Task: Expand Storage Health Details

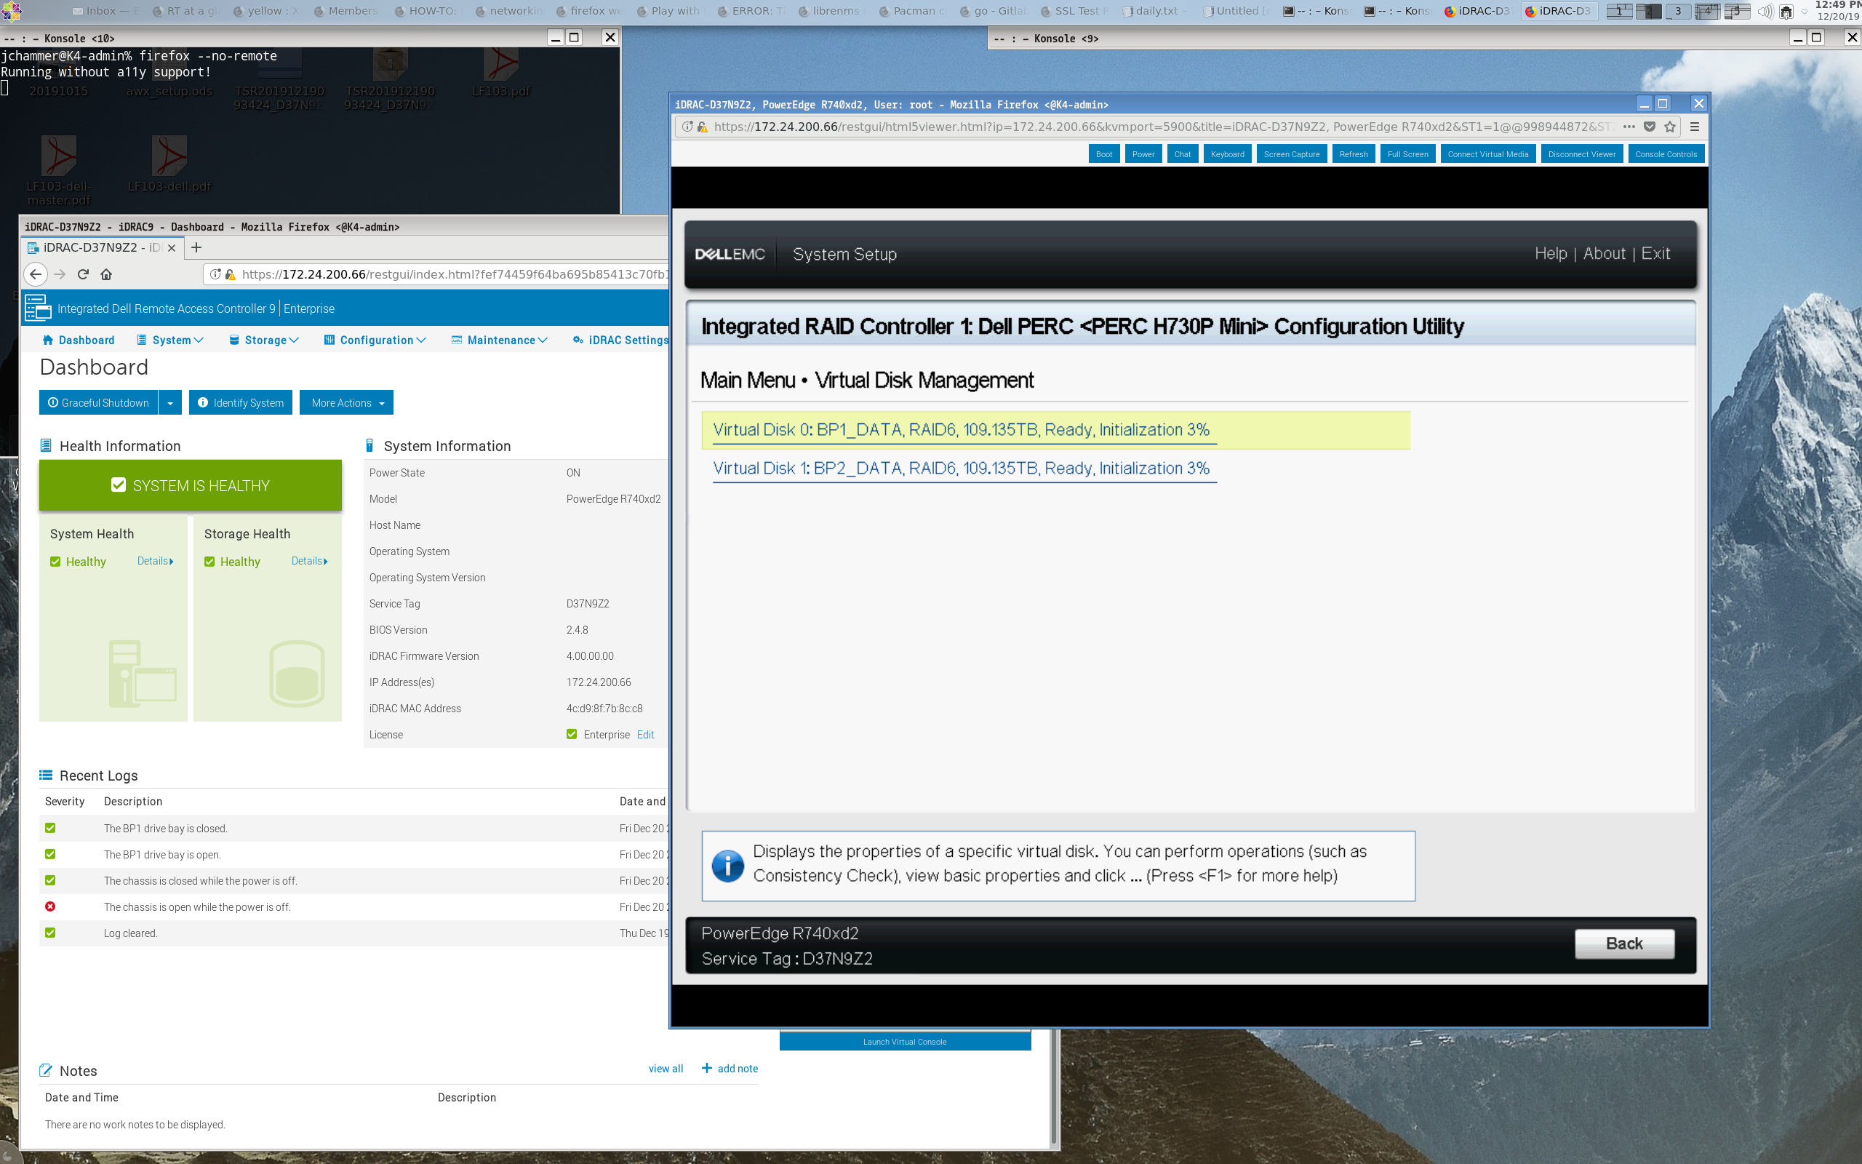Action: pos(309,560)
